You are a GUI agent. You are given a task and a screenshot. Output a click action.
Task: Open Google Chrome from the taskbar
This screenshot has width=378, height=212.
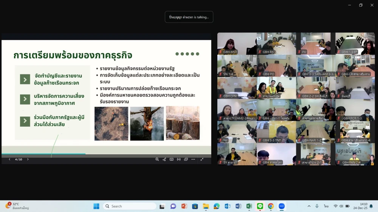pos(271,206)
